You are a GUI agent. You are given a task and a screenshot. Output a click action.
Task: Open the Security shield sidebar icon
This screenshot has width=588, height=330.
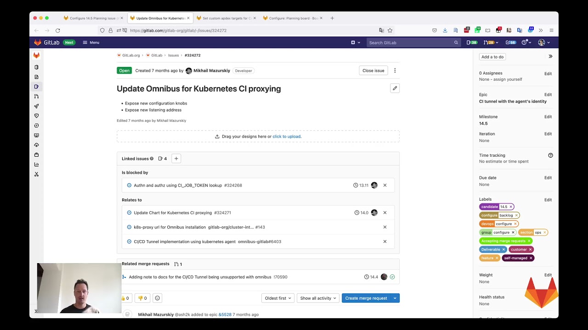36,115
